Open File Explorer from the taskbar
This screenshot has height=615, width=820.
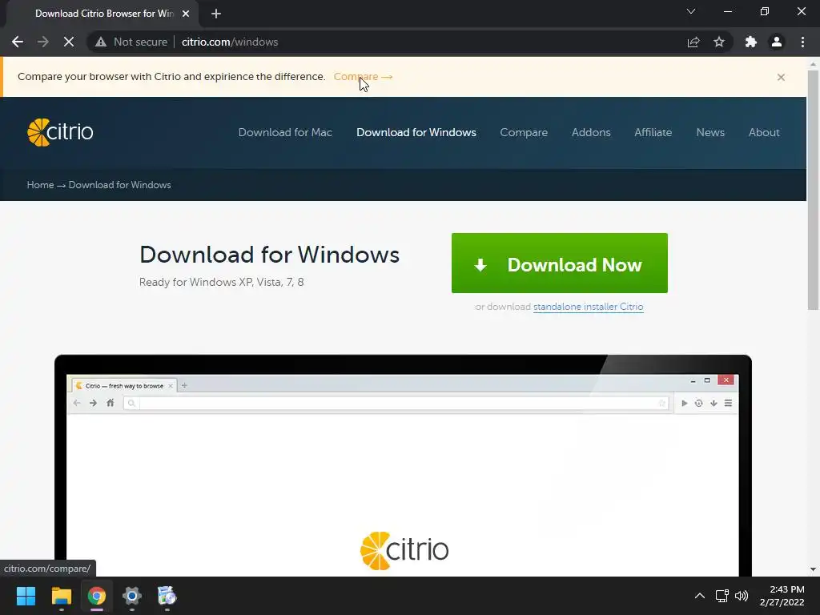click(61, 596)
